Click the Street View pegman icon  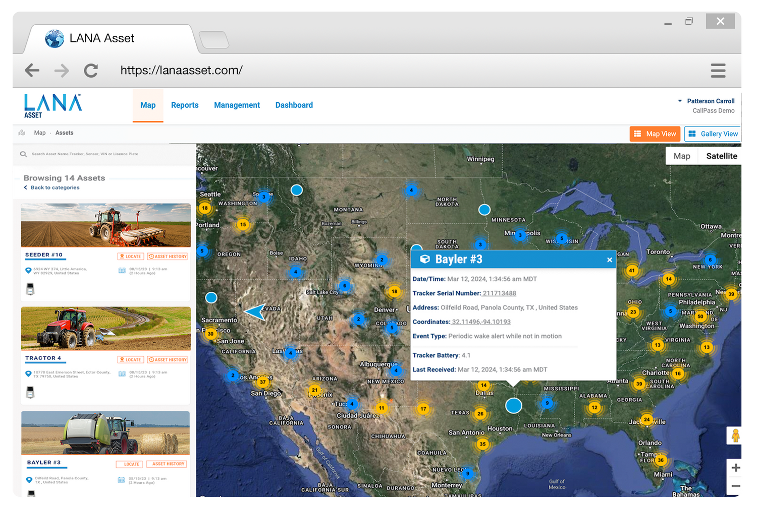pos(735,435)
